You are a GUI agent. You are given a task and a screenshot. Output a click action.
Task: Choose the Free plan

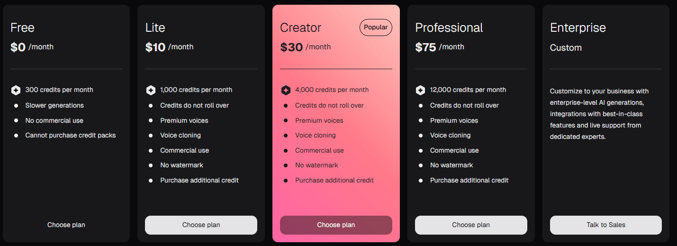coord(66,225)
